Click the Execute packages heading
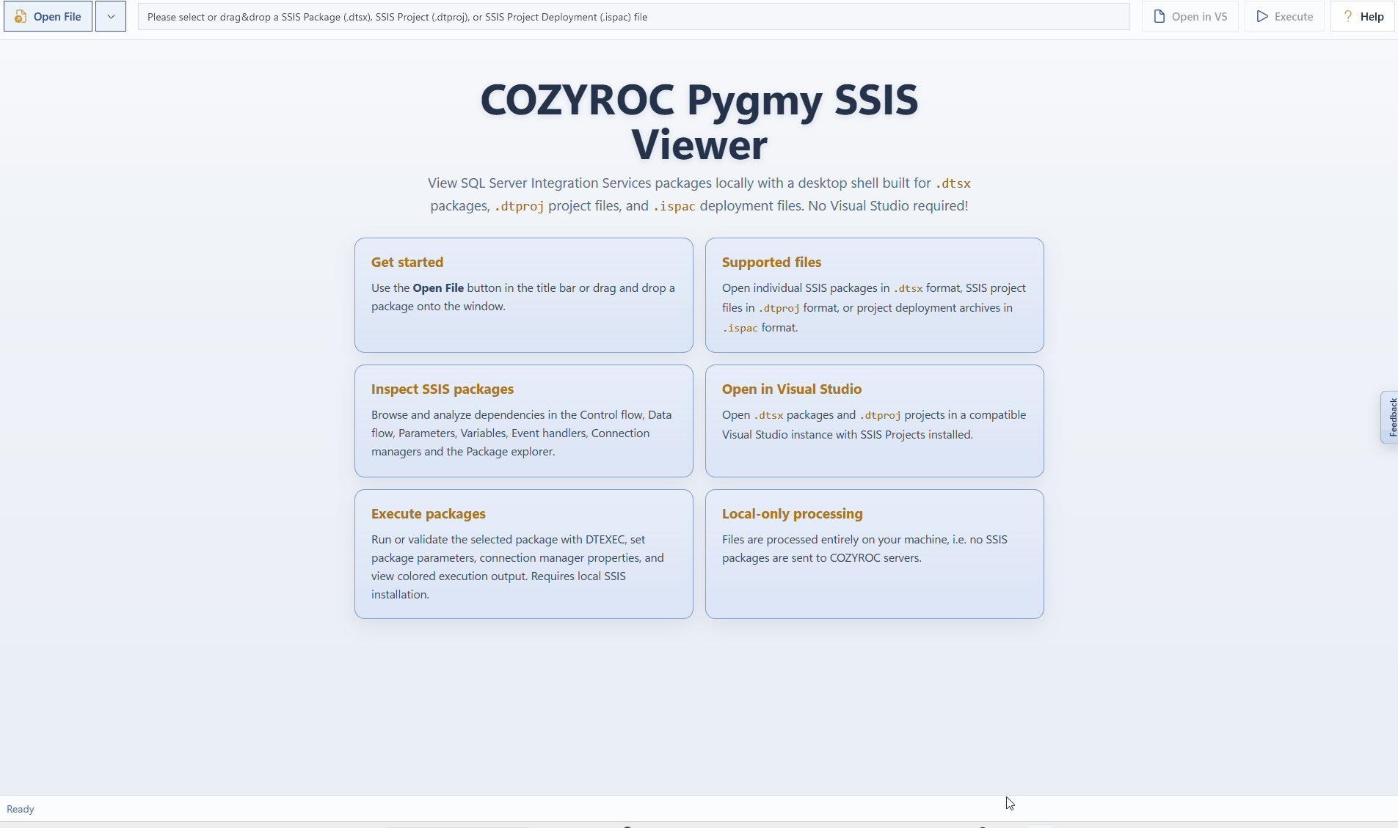Screen dimensions: 1398x828 (x=429, y=513)
